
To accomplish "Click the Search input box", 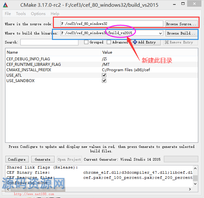I will [x=49, y=42].
